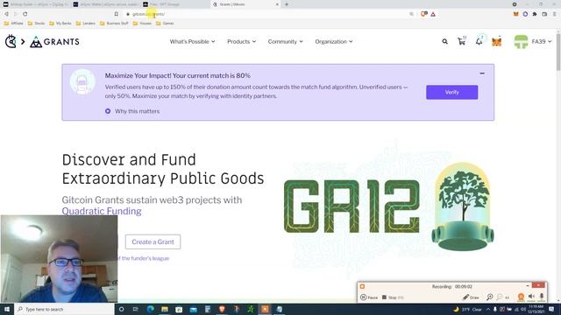Expand the What's Possible menu
Image resolution: width=561 pixels, height=315 pixels.
(x=192, y=42)
